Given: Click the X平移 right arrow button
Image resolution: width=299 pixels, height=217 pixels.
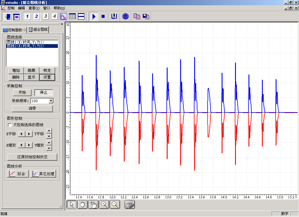Looking at the screenshot, I should [29, 134].
